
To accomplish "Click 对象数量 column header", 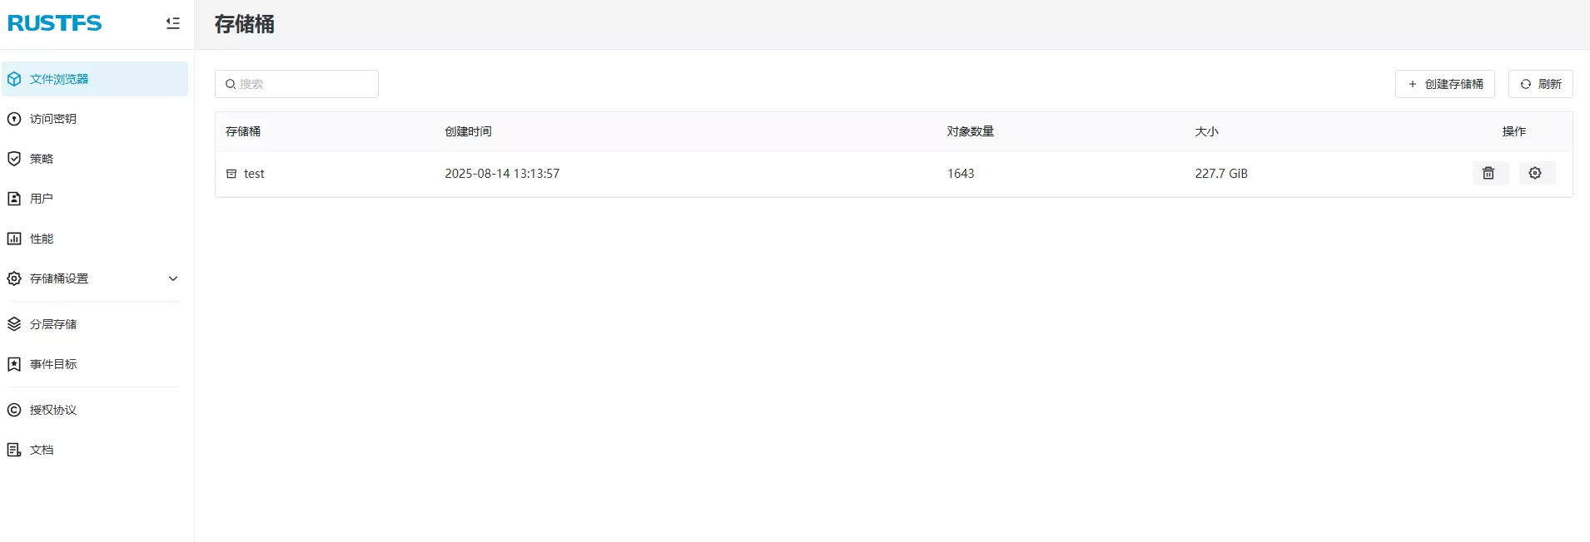I will point(971,131).
